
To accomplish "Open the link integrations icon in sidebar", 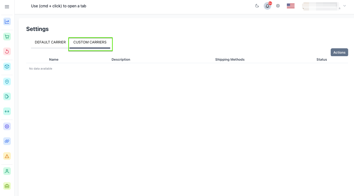I will (7, 141).
